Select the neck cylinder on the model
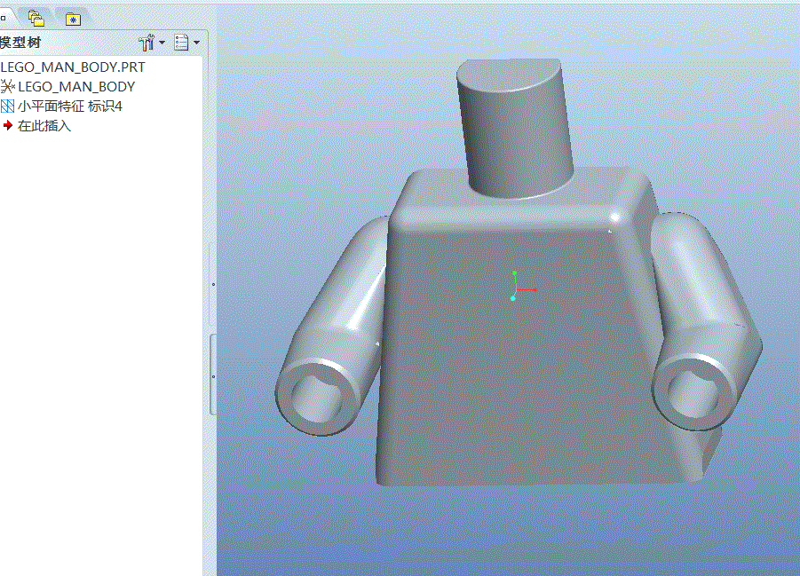This screenshot has height=576, width=800. tap(514, 128)
